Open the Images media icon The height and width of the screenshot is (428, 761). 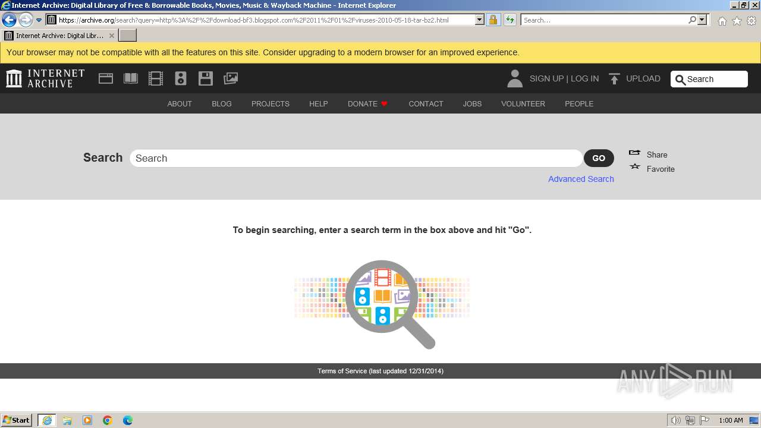pos(231,78)
